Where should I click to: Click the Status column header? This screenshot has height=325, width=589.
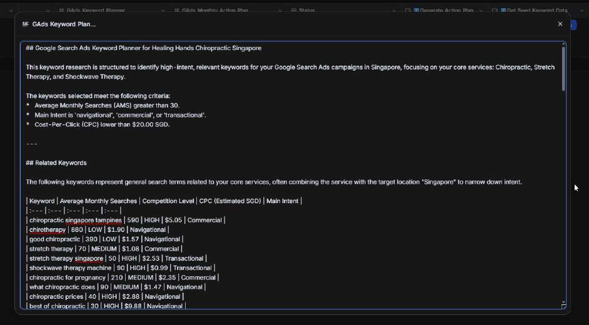click(306, 11)
